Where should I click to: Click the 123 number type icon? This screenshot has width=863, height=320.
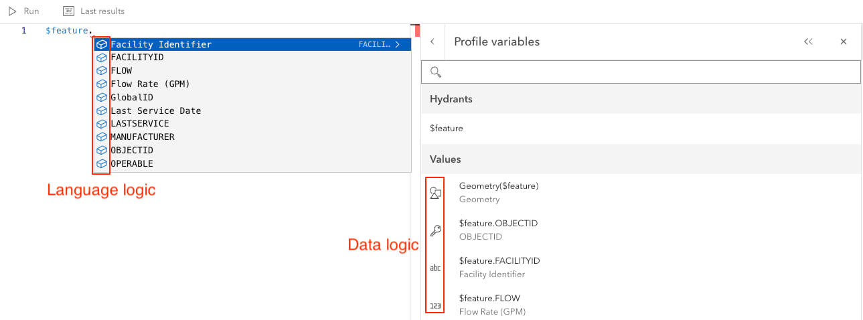point(435,305)
